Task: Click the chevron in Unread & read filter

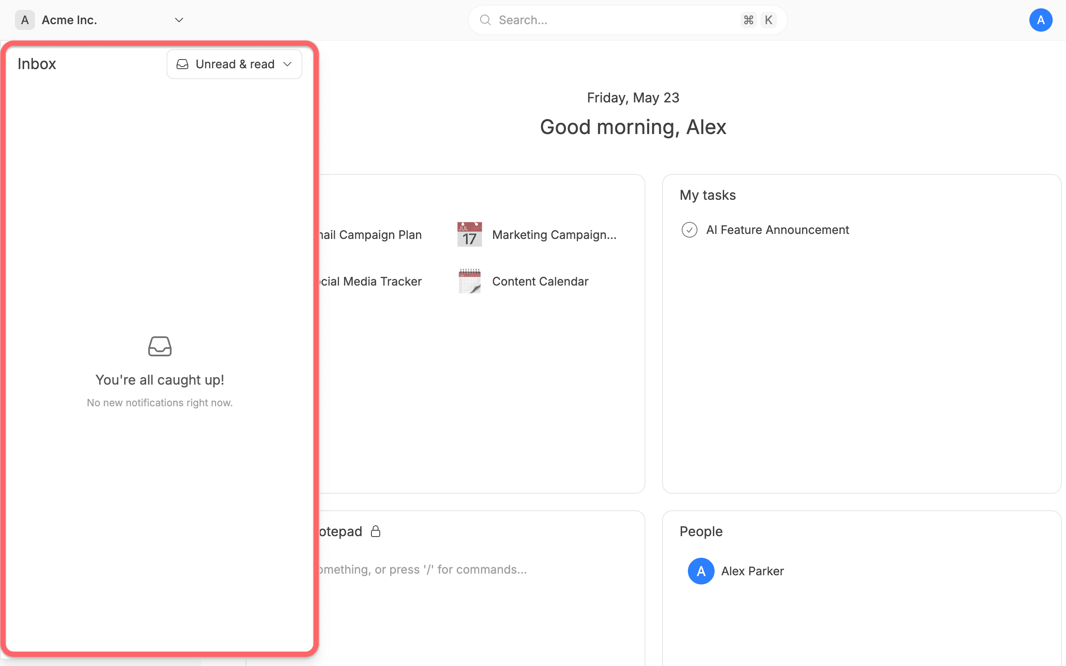Action: 288,64
